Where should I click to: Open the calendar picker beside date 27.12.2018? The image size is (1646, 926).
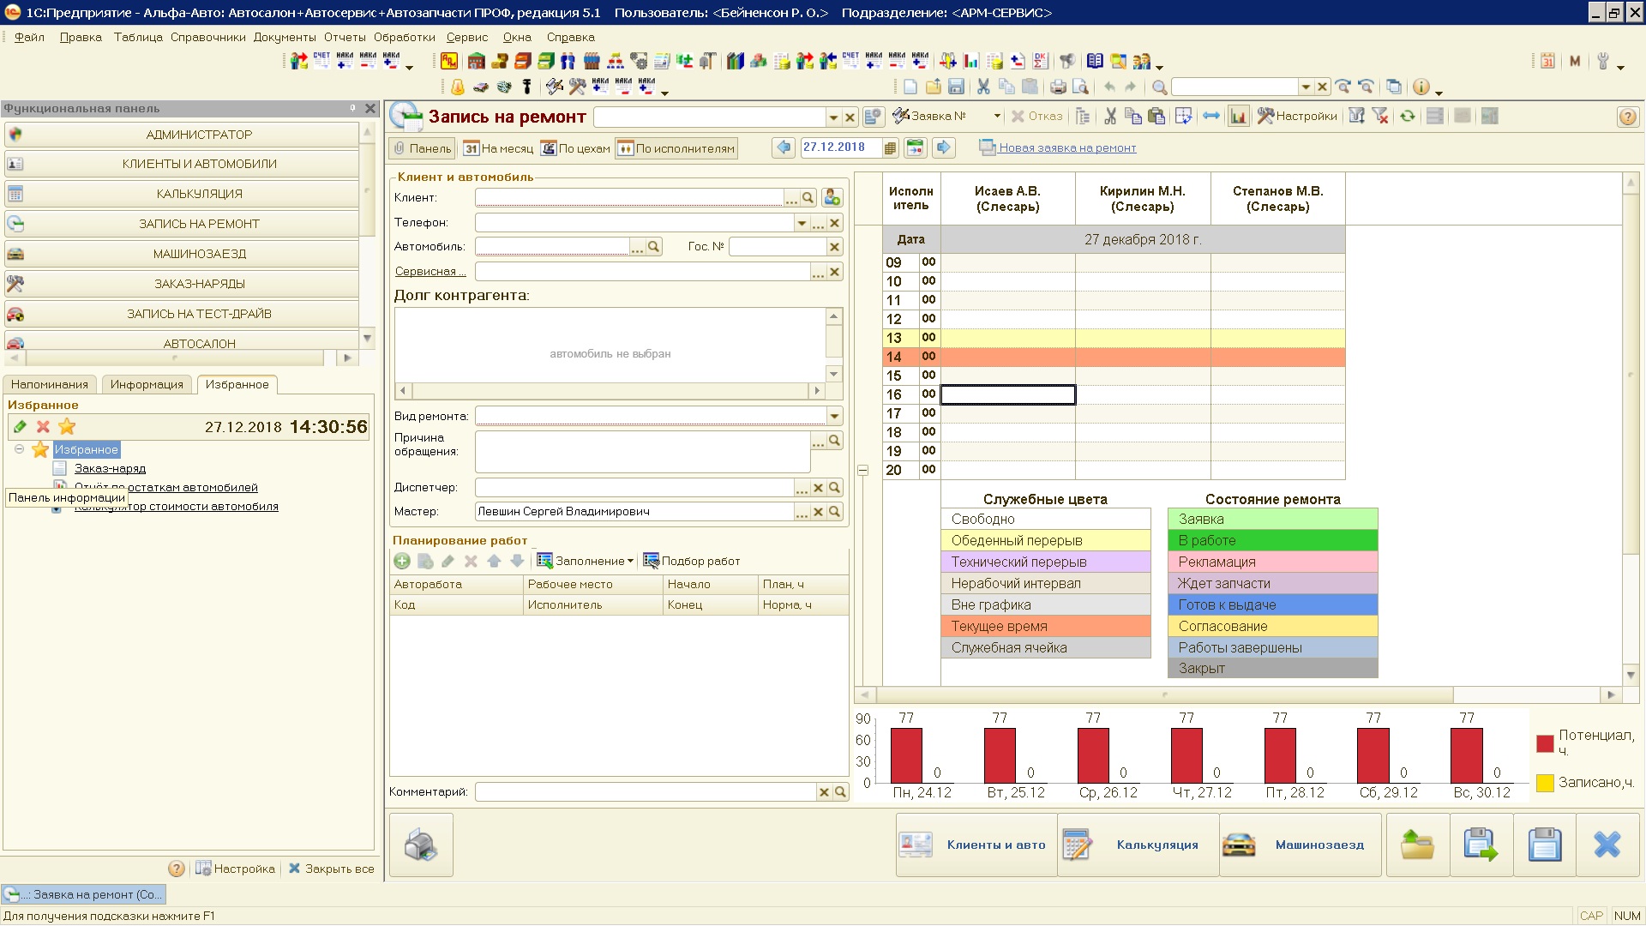[890, 148]
